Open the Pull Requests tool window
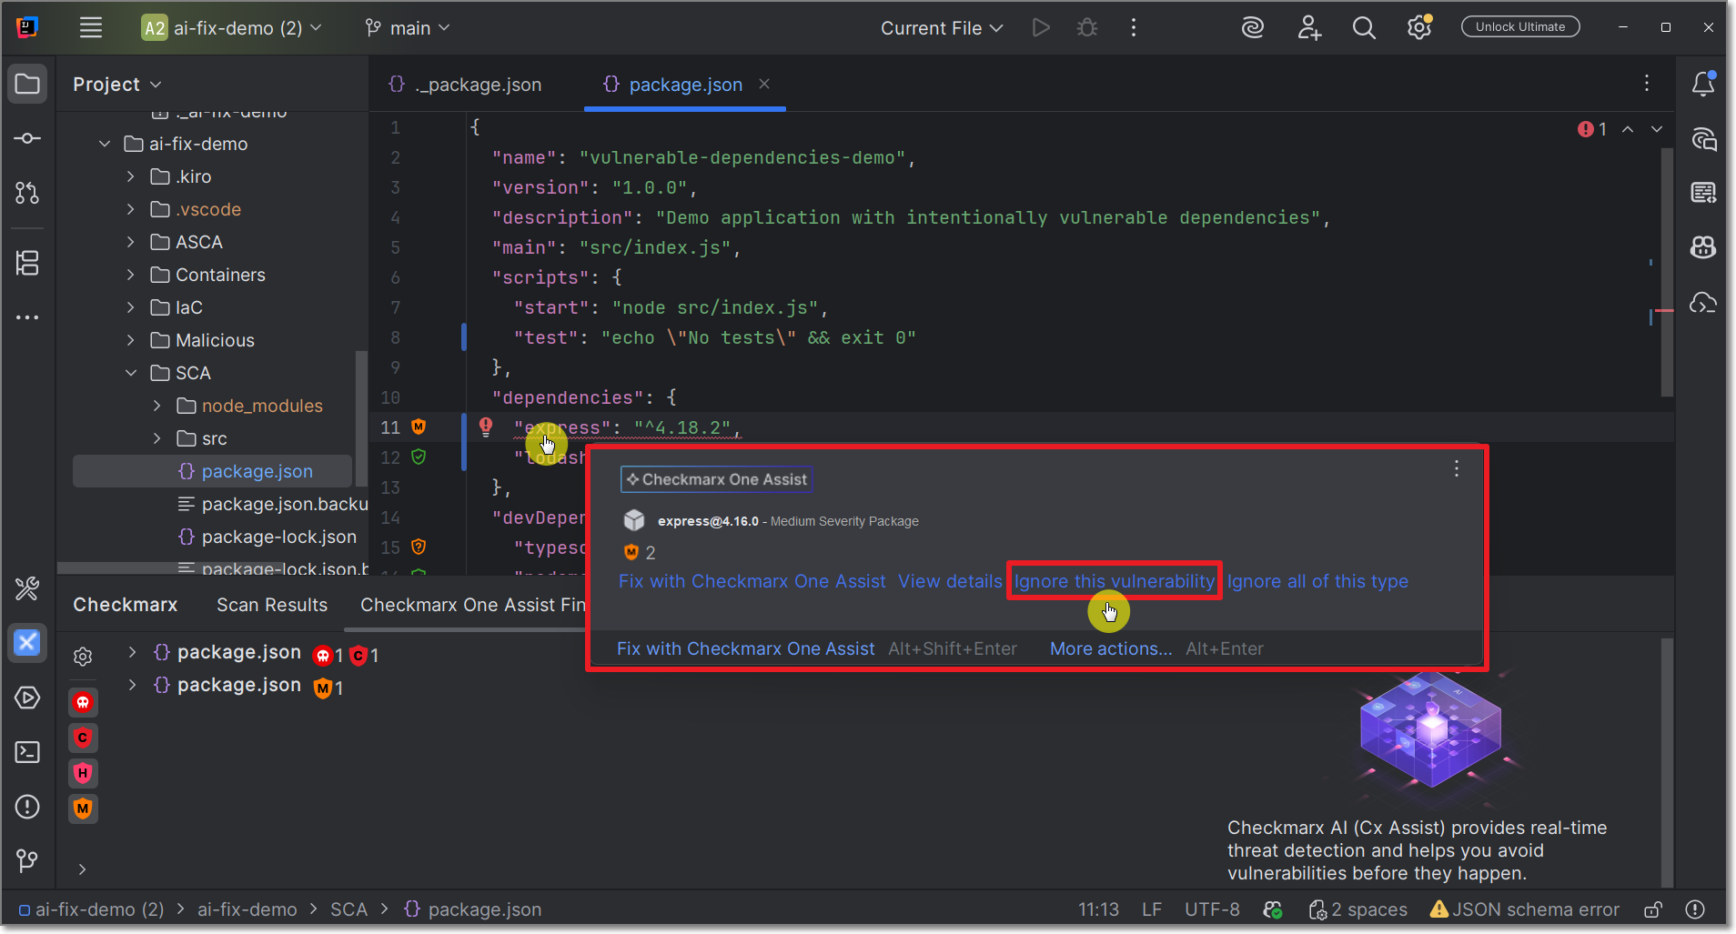 (x=27, y=193)
